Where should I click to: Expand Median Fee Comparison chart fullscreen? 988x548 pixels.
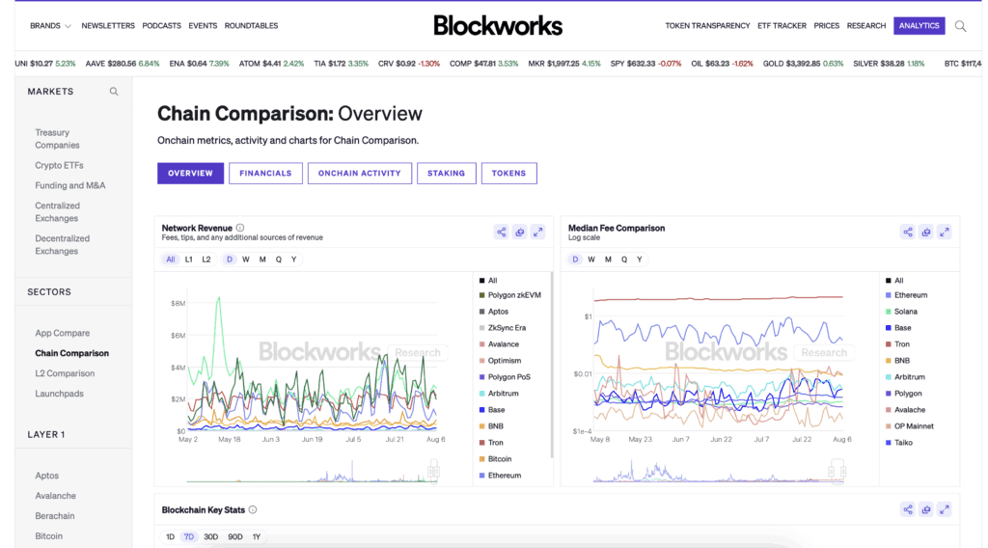coord(945,232)
